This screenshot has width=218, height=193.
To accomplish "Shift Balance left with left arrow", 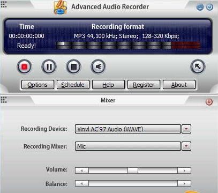I will (82, 183).
